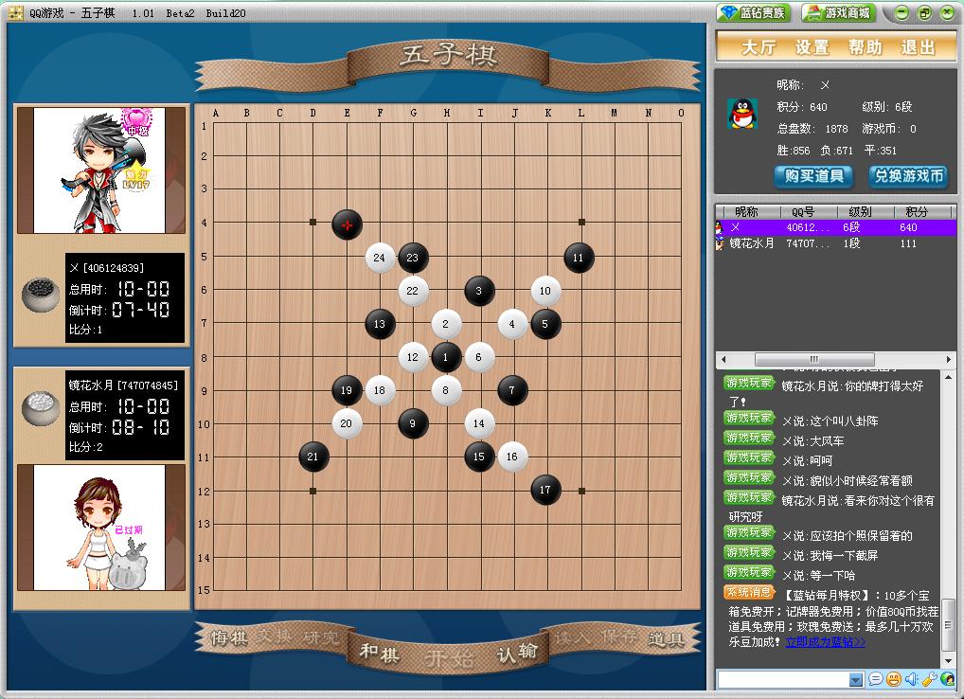Screen dimensions: 964x699
Task: Open 帮助 help menu
Action: tap(865, 47)
